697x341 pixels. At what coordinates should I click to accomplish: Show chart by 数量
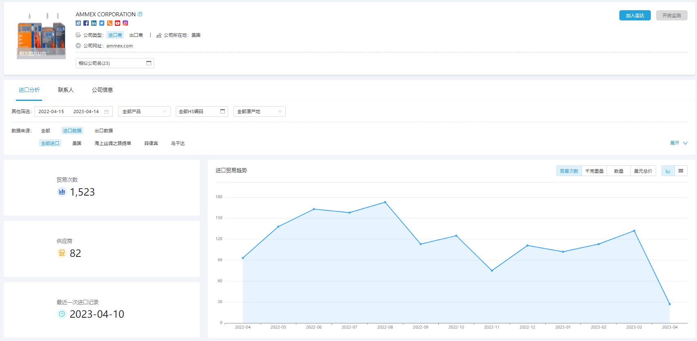click(619, 171)
